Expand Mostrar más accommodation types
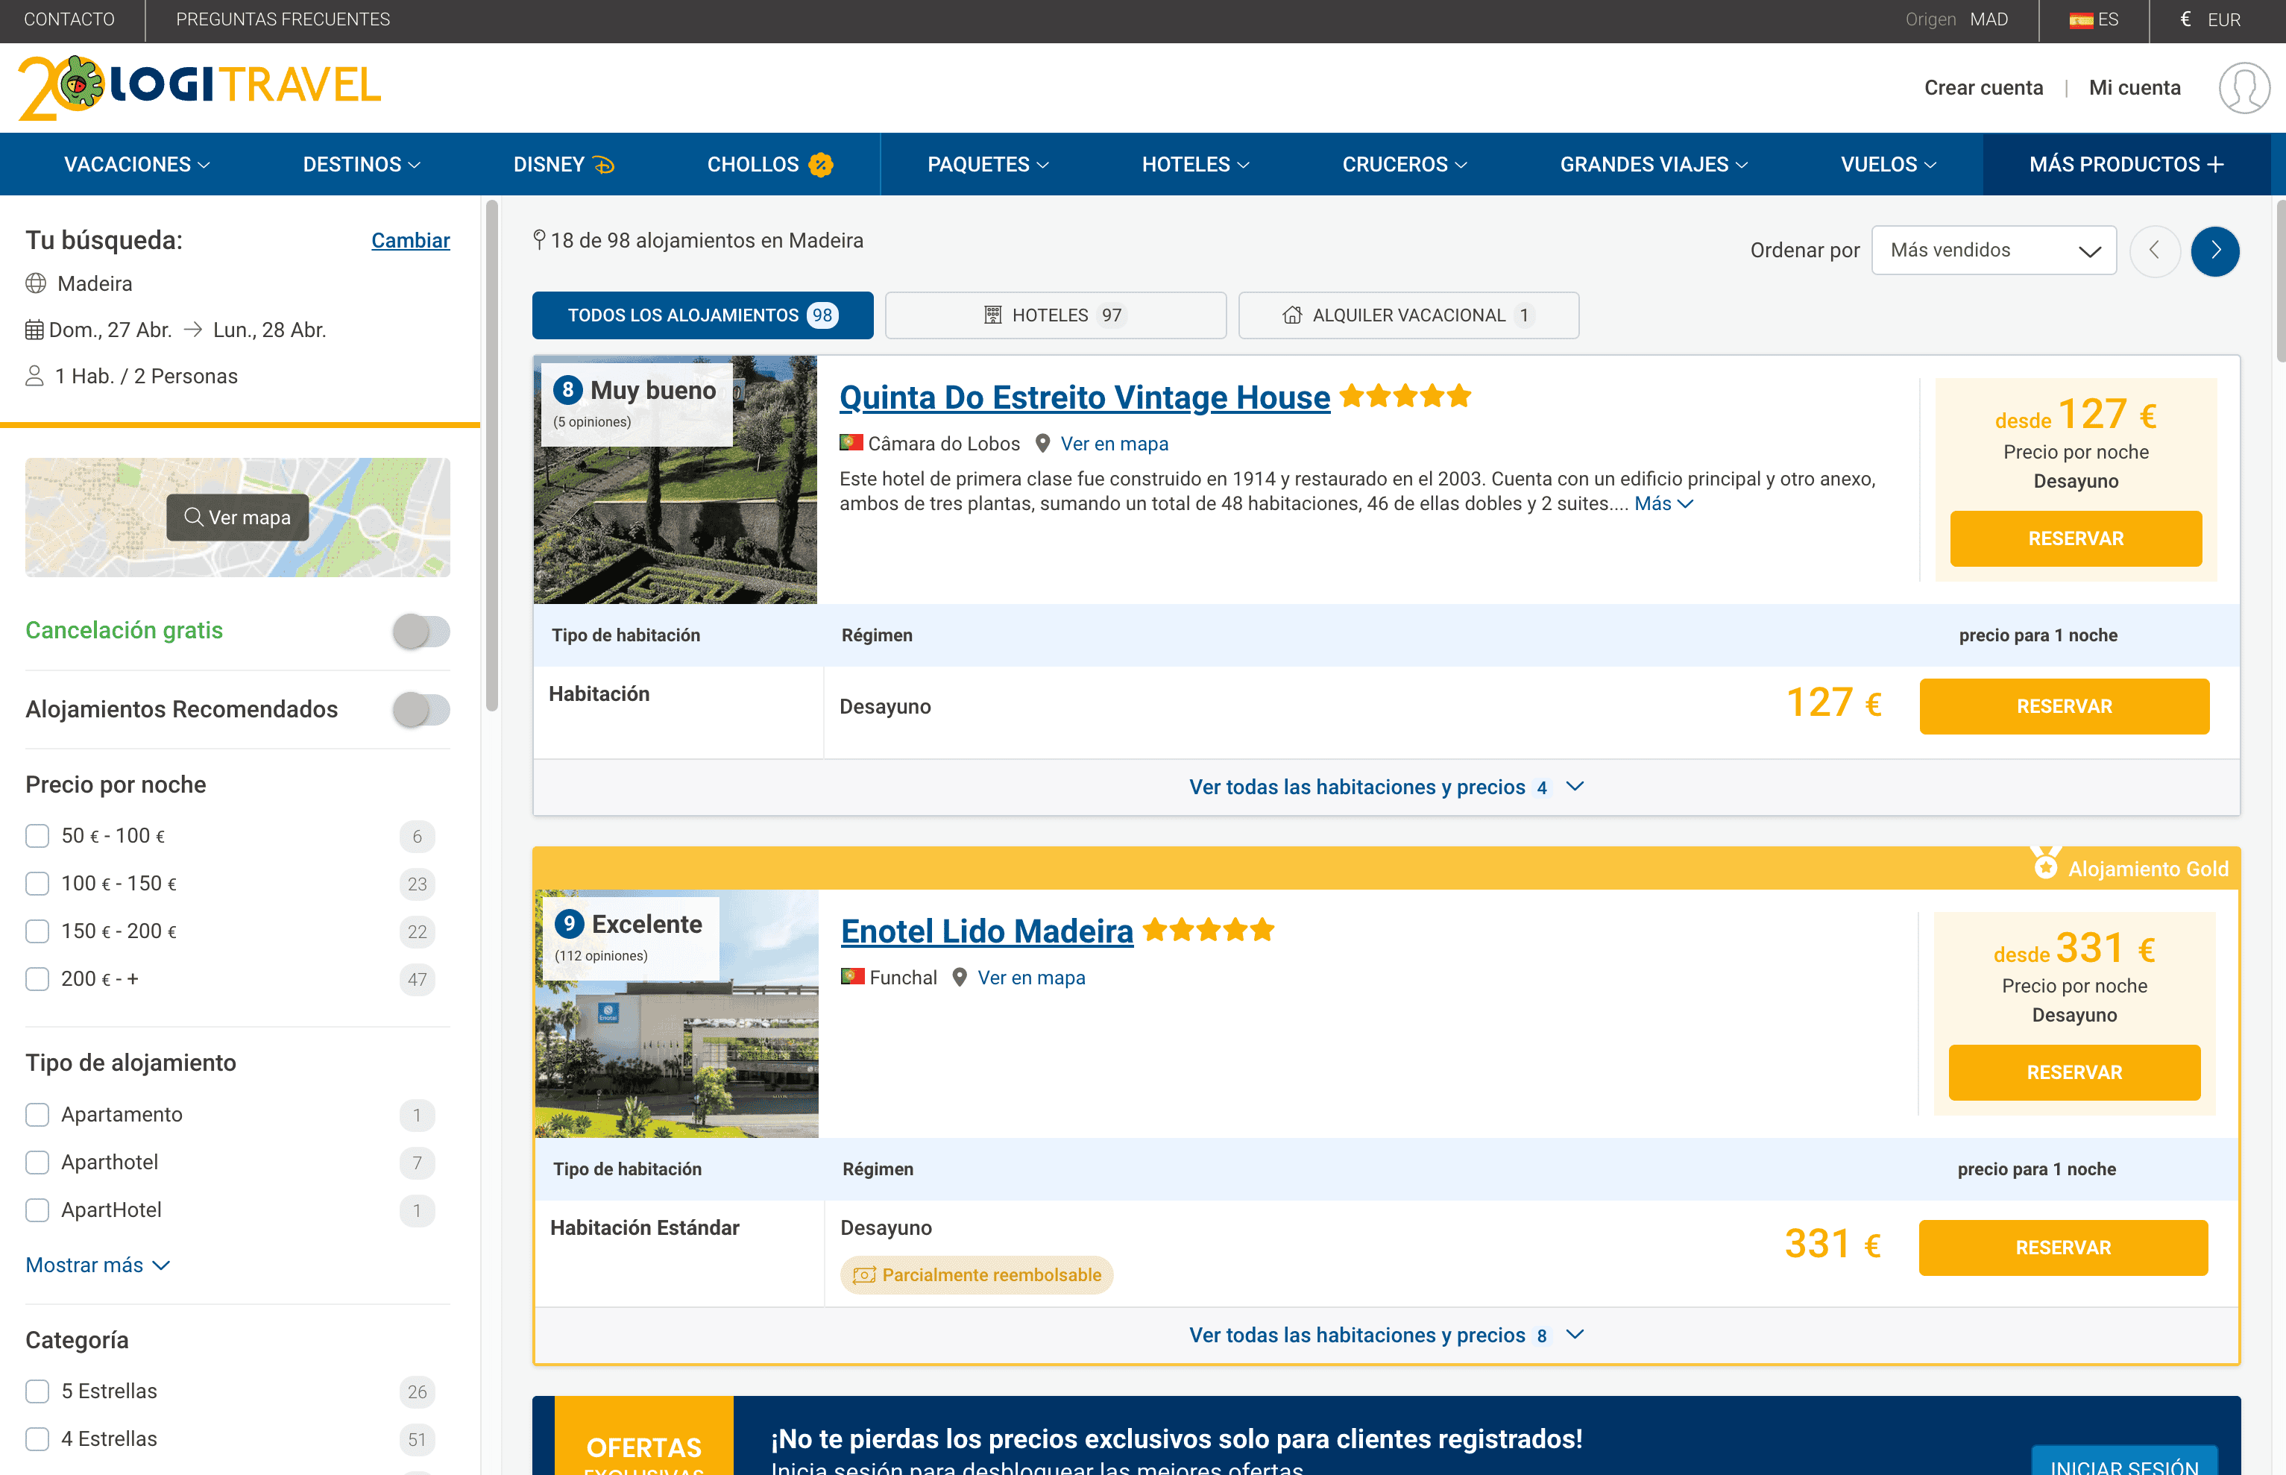The width and height of the screenshot is (2286, 1475). tap(98, 1265)
